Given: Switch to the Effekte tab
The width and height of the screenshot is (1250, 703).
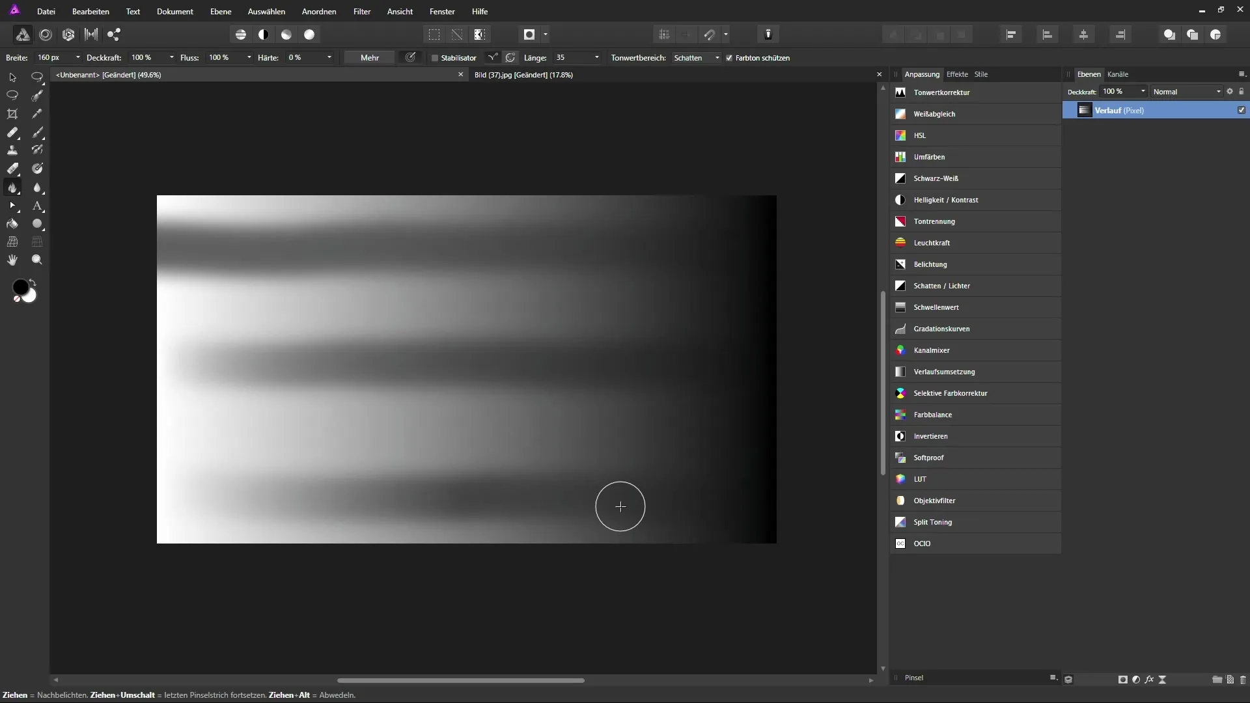Looking at the screenshot, I should [x=957, y=74].
